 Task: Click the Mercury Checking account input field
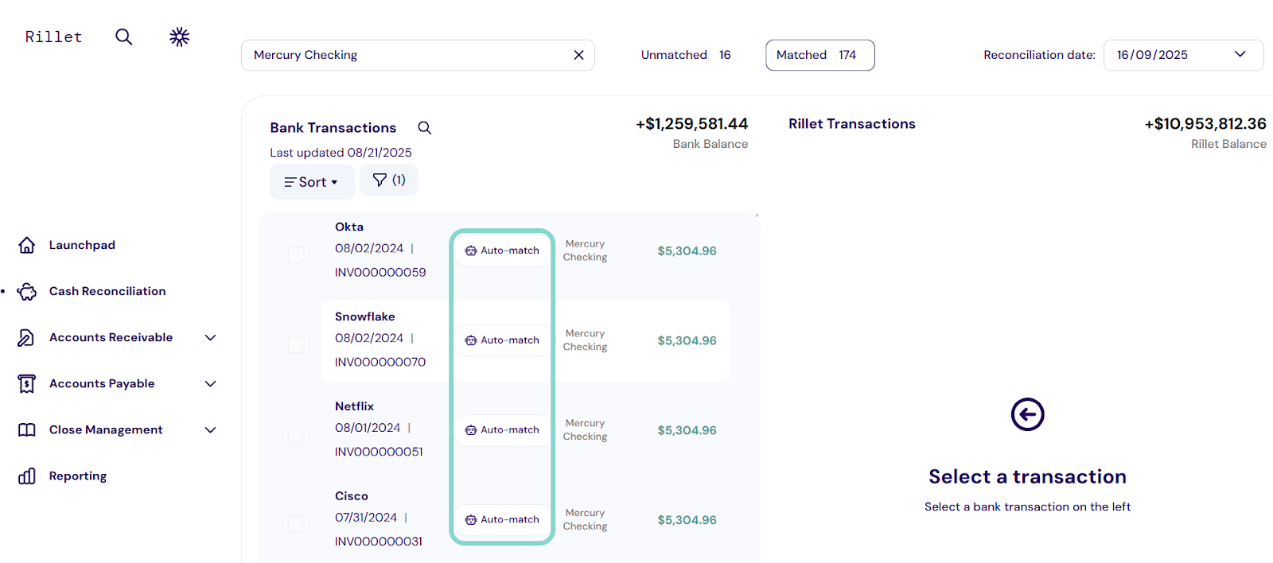(x=406, y=55)
